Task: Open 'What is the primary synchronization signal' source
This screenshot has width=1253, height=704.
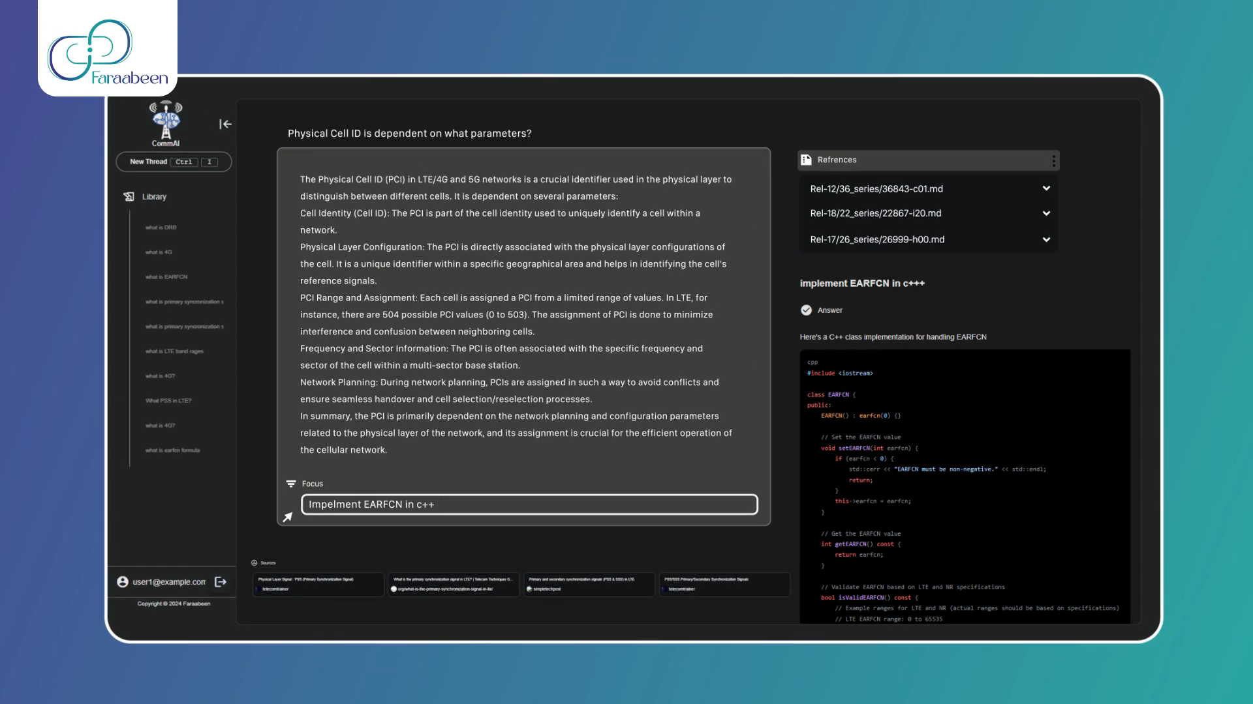Action: click(454, 584)
